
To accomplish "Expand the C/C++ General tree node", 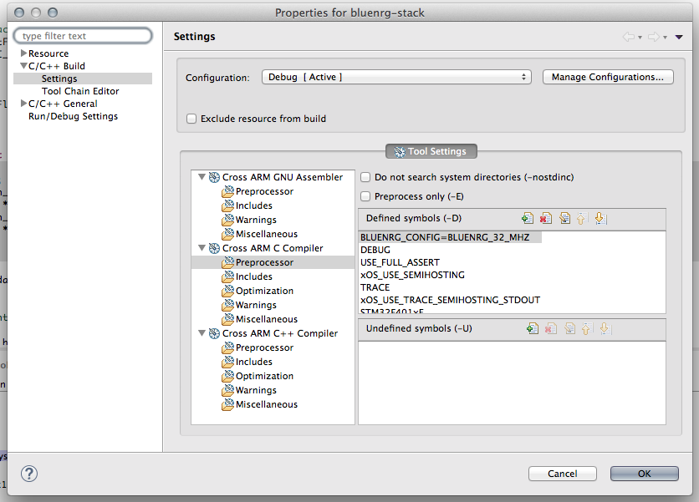I will (23, 104).
